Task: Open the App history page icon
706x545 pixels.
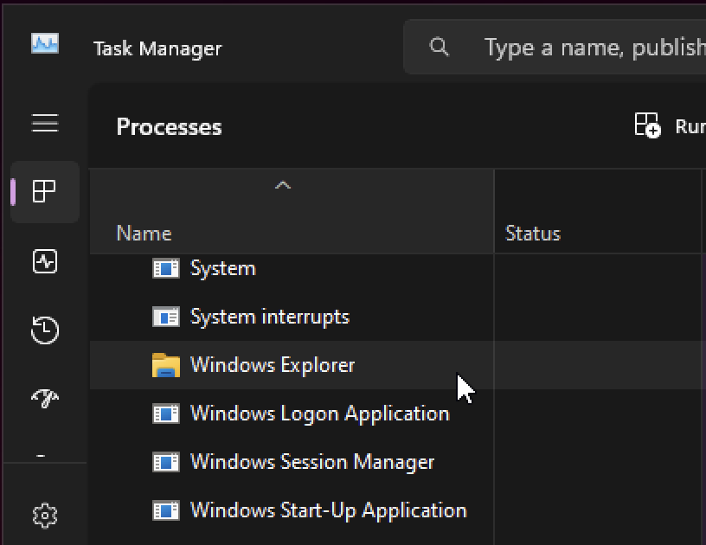Action: pos(45,330)
